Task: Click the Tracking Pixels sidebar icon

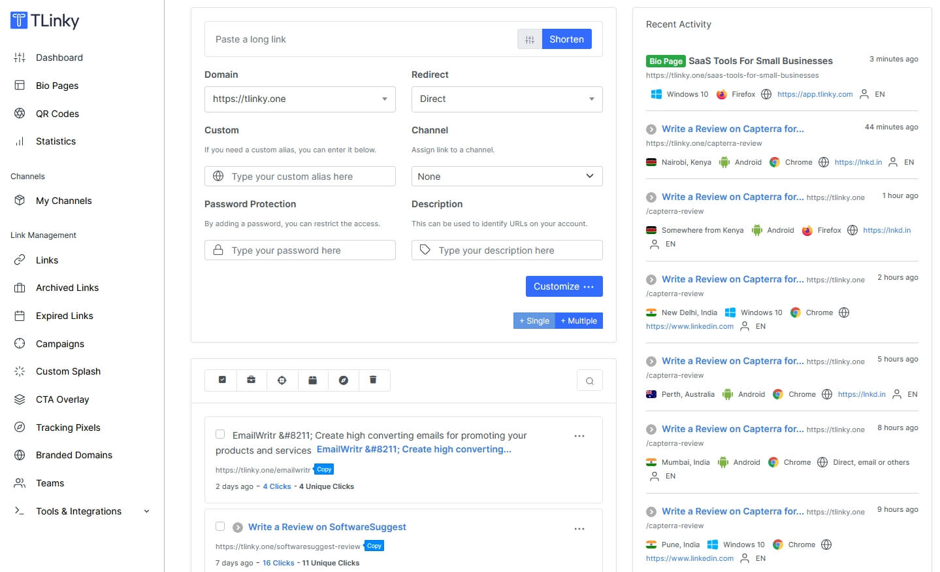Action: point(20,428)
